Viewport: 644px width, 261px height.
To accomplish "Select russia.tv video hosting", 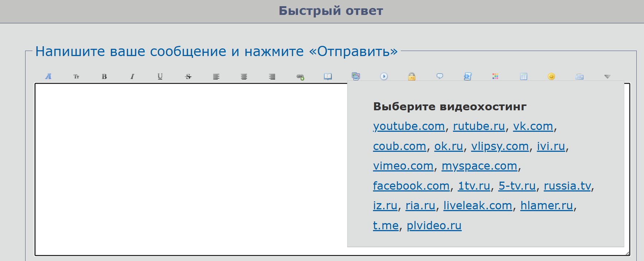I will (567, 186).
